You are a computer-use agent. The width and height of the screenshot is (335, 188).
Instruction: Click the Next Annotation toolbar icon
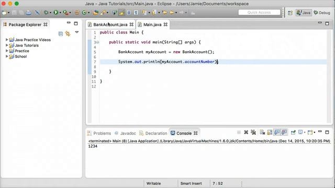coord(144,13)
